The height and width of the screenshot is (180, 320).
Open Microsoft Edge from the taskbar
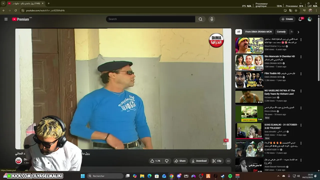tap(149, 176)
